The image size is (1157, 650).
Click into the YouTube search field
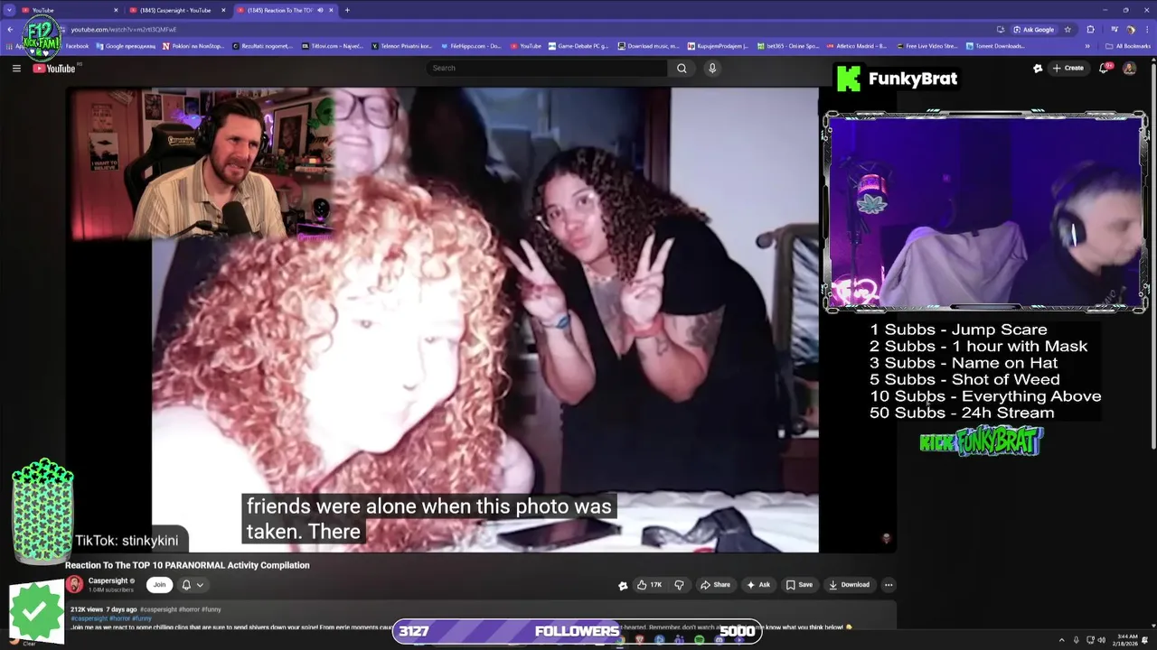547,68
